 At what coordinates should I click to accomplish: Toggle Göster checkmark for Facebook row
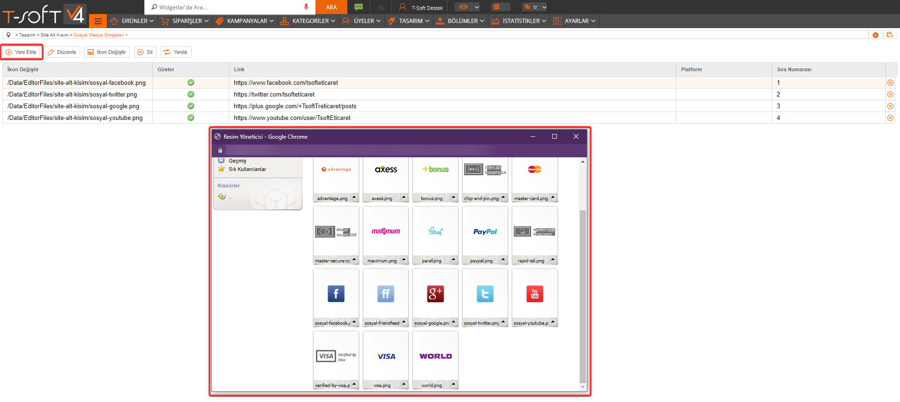191,82
